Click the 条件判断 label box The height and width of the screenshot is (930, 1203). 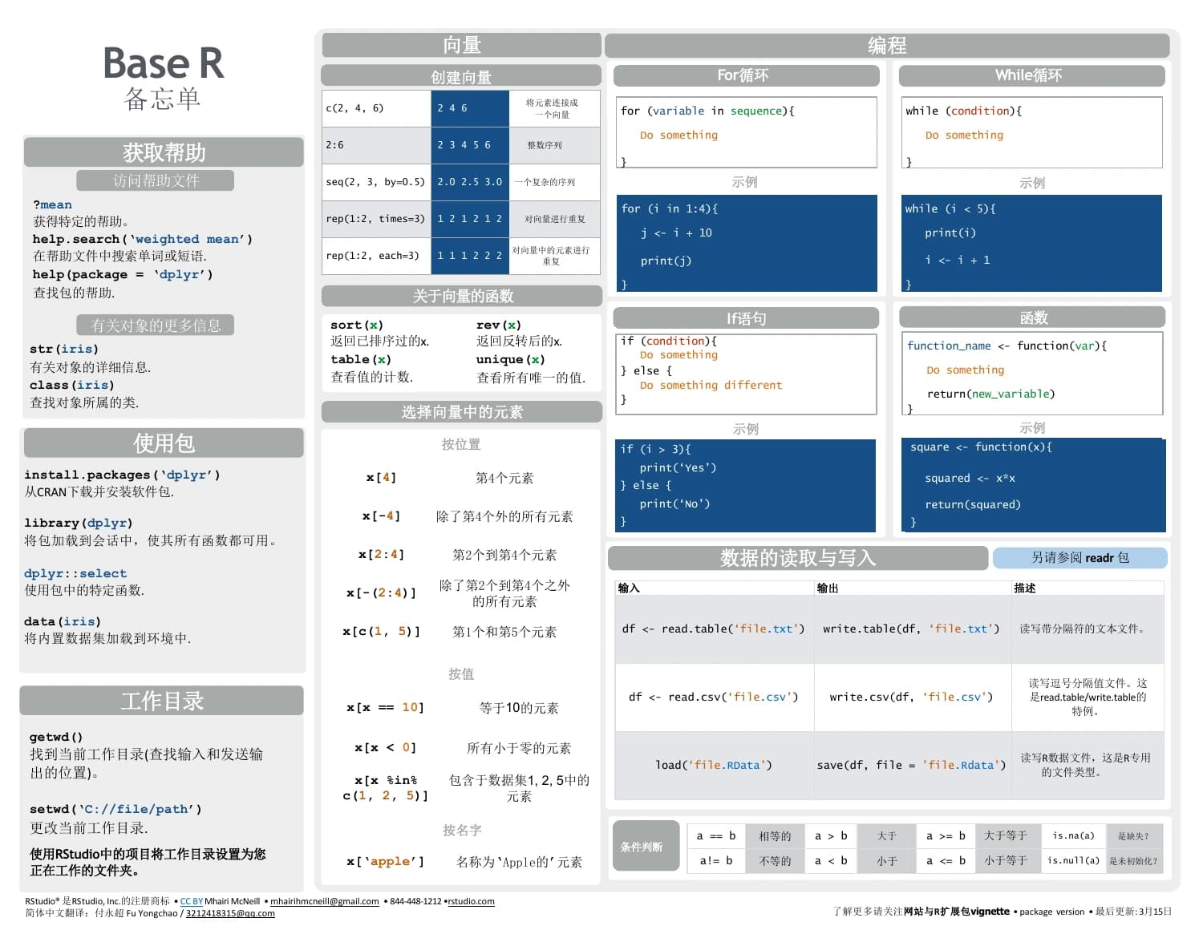[x=646, y=847]
